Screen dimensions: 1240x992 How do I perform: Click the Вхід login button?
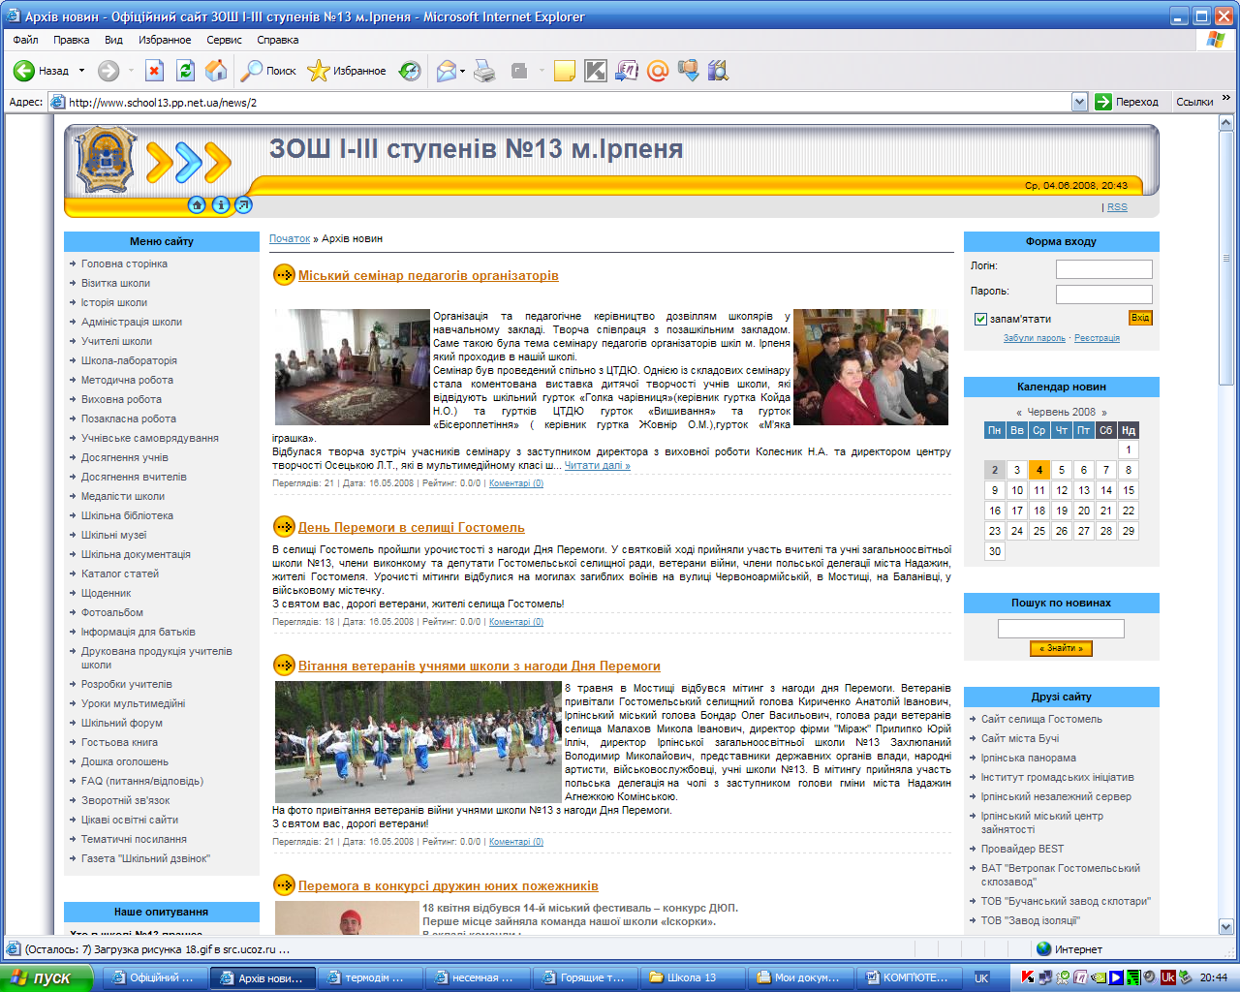1140,318
